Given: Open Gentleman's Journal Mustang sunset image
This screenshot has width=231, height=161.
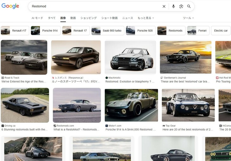Looking at the screenshot, I should 186,57.
